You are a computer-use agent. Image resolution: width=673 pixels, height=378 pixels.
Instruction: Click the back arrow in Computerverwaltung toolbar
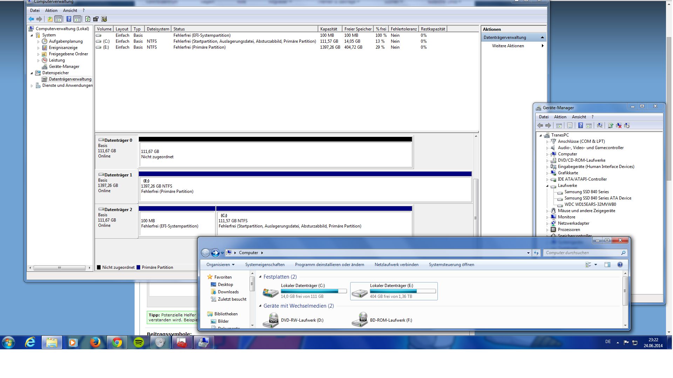click(x=32, y=19)
